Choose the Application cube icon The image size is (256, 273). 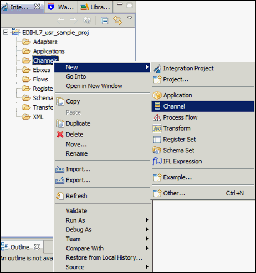point(157,95)
